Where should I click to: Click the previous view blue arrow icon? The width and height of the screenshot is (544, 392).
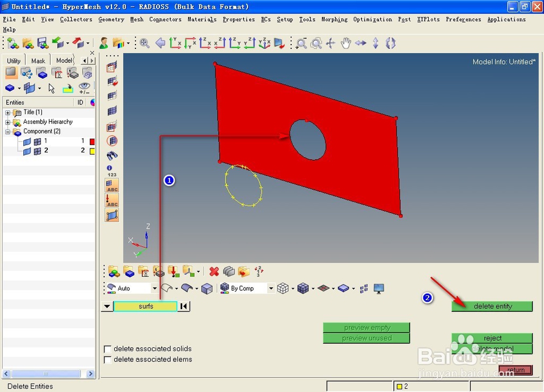coord(160,43)
